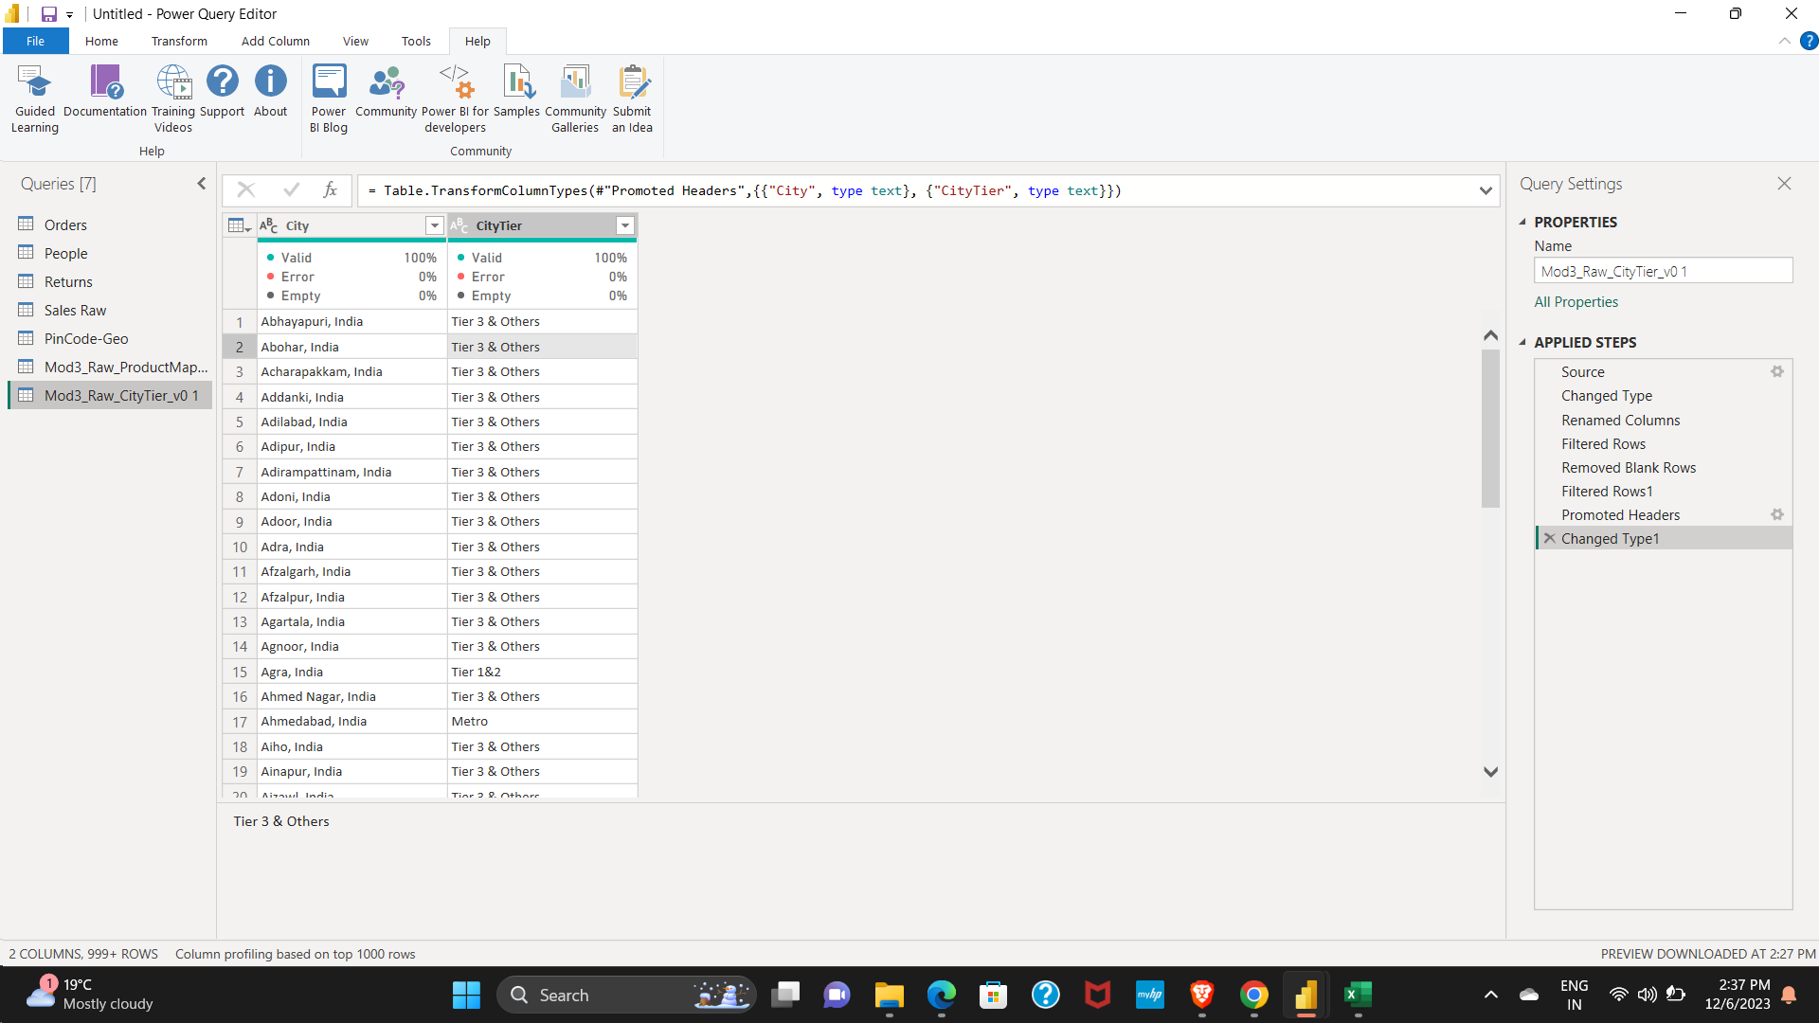Switch to the Add Column tab
This screenshot has height=1023, width=1819.
(275, 41)
